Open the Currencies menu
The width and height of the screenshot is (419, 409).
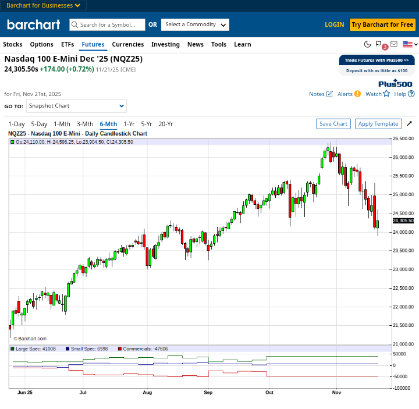coord(127,44)
